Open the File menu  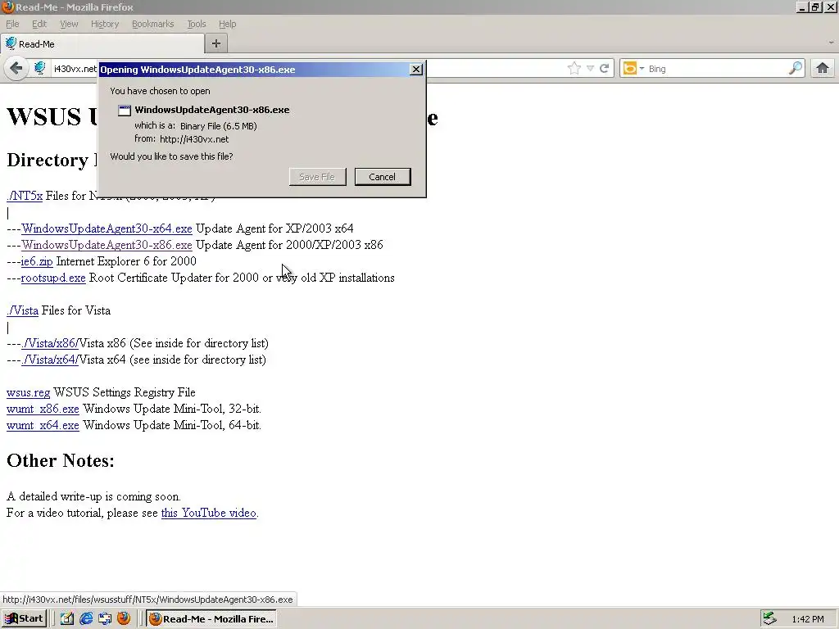coord(12,24)
